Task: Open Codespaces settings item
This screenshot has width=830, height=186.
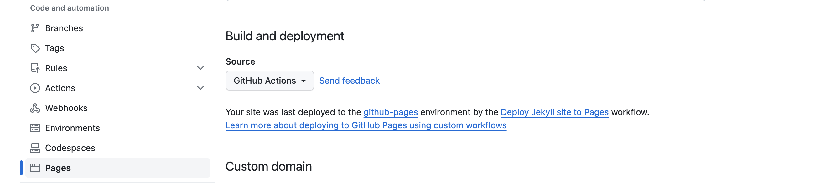Action: pyautogui.click(x=117, y=148)
